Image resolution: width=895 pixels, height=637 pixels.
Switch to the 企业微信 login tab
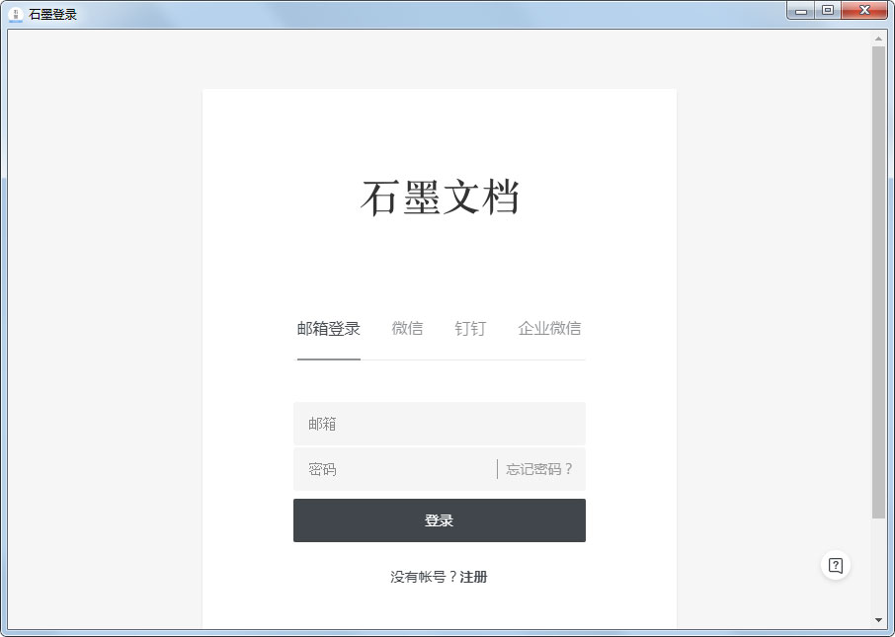point(548,329)
